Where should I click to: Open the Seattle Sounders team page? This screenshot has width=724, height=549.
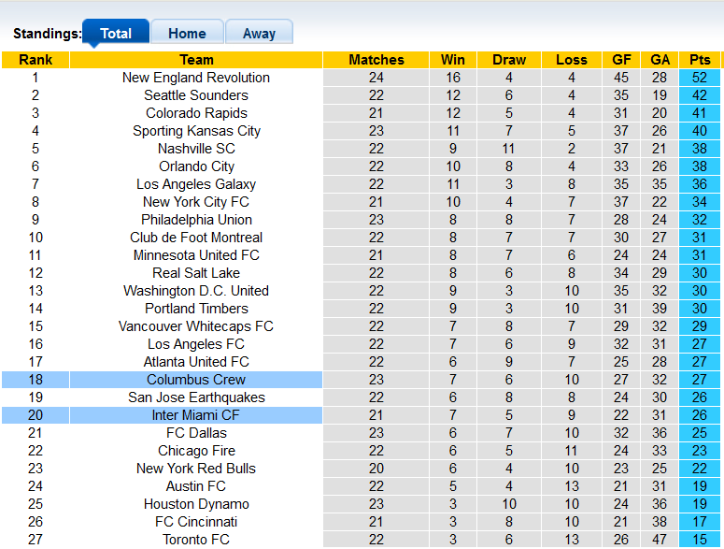196,95
